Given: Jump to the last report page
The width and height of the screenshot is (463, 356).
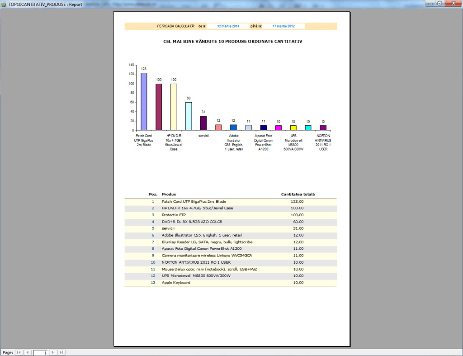Looking at the screenshot, I should [x=61, y=352].
